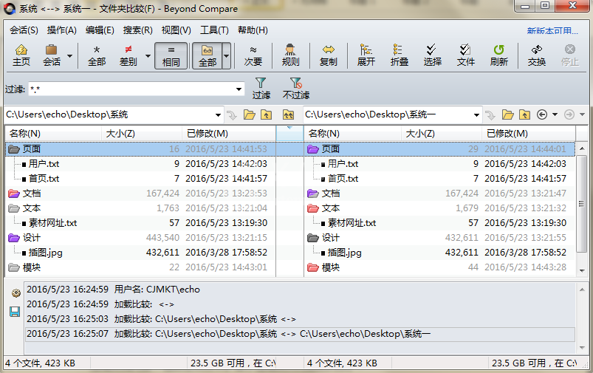Click right up-one-level folder icon
The image size is (593, 373).
coord(524,114)
